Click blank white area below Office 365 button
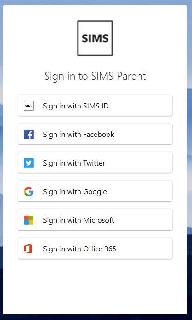 [x=95, y=286]
